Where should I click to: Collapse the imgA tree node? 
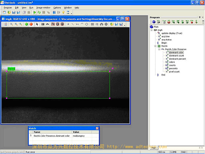coord(151,30)
